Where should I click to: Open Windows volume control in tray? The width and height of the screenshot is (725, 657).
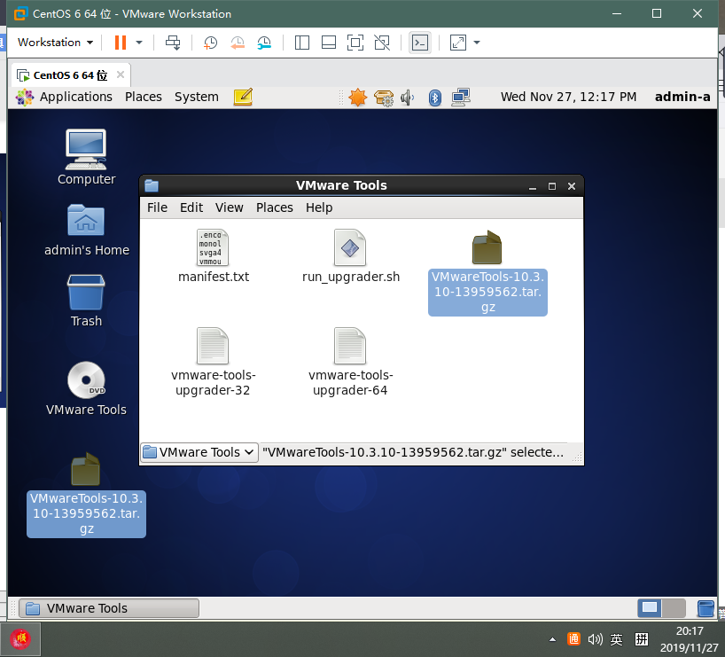point(595,639)
